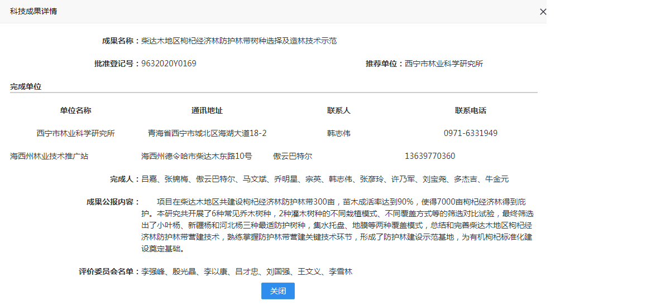646x306 pixels.
Task: Click recommending unit 西宁市林业科学研究所 at top right
Action: coord(444,64)
